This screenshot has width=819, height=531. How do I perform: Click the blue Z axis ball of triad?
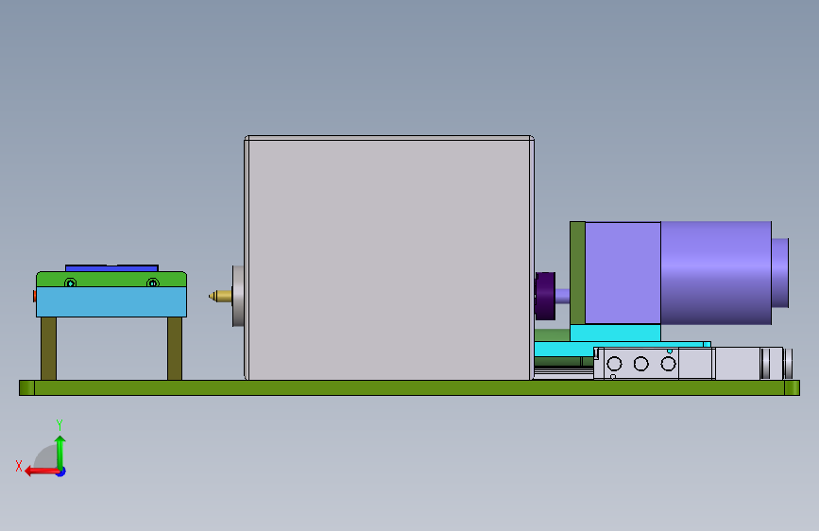pos(61,471)
